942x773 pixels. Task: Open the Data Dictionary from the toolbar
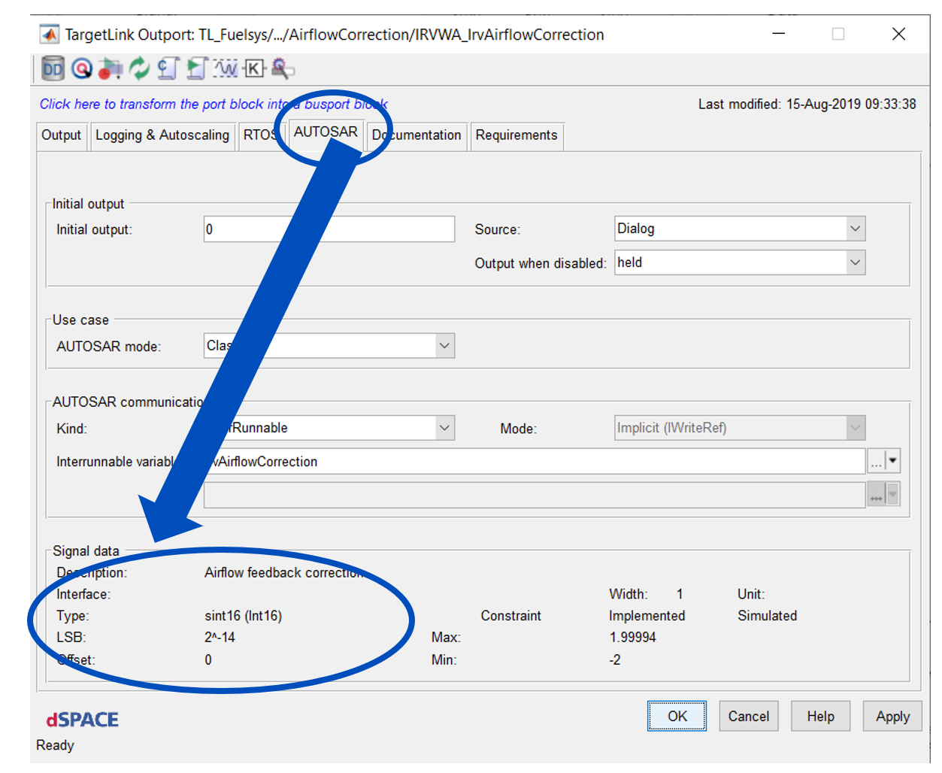tap(52, 68)
